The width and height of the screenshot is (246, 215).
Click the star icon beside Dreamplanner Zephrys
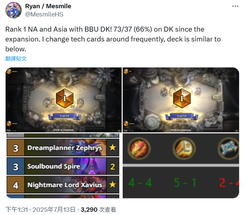(113, 148)
